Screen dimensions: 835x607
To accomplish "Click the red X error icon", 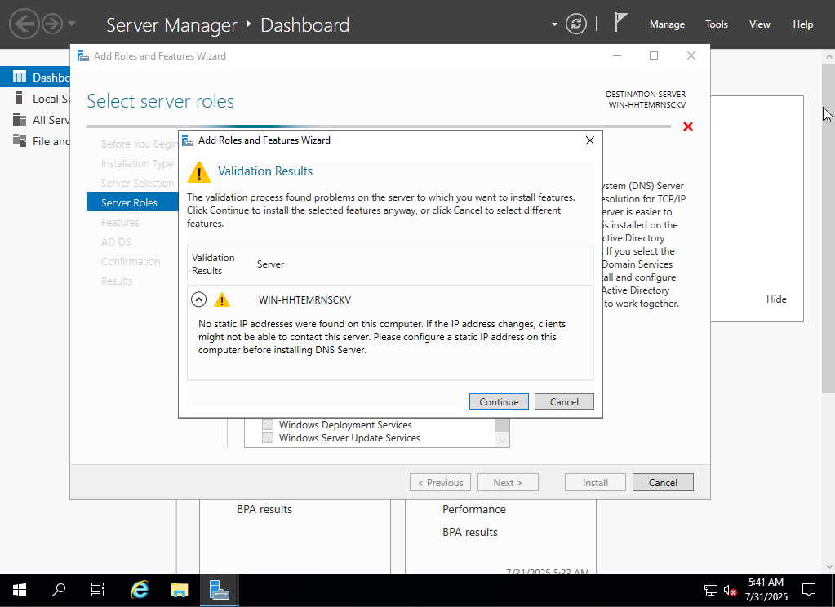I will pos(687,126).
